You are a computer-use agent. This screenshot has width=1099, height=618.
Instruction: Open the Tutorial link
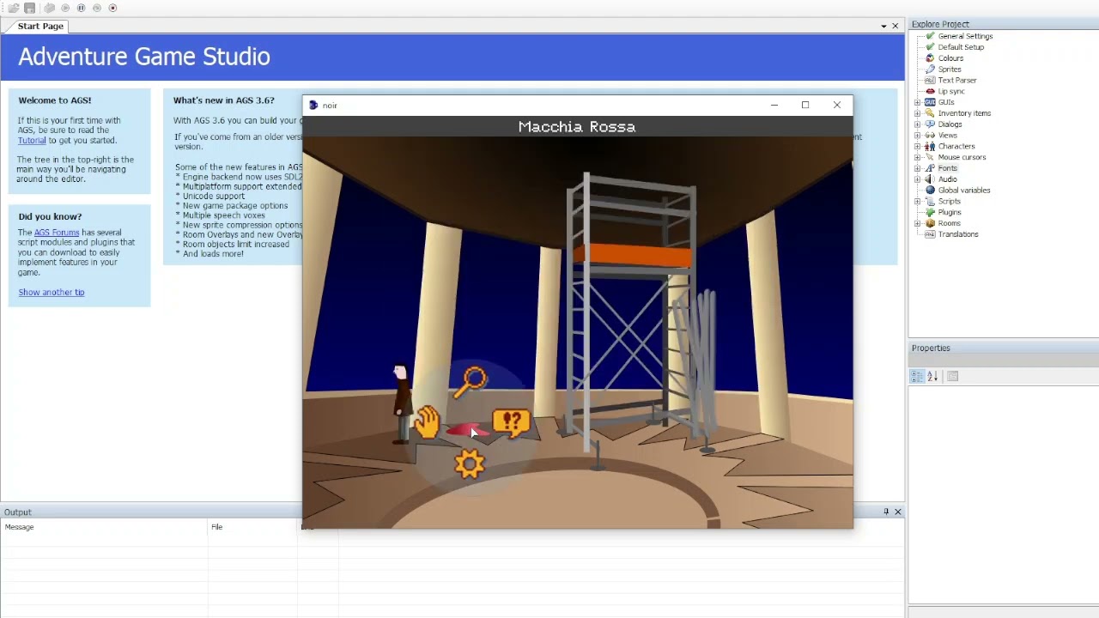[32, 141]
